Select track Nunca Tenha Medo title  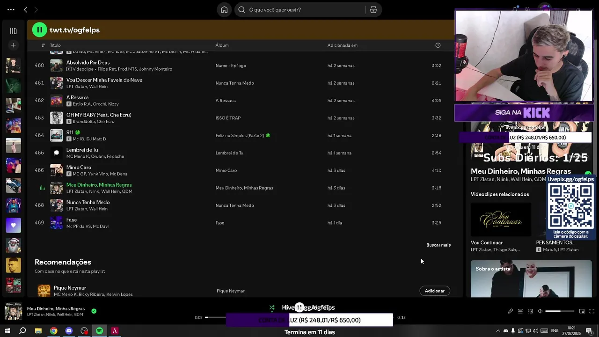coord(88,202)
